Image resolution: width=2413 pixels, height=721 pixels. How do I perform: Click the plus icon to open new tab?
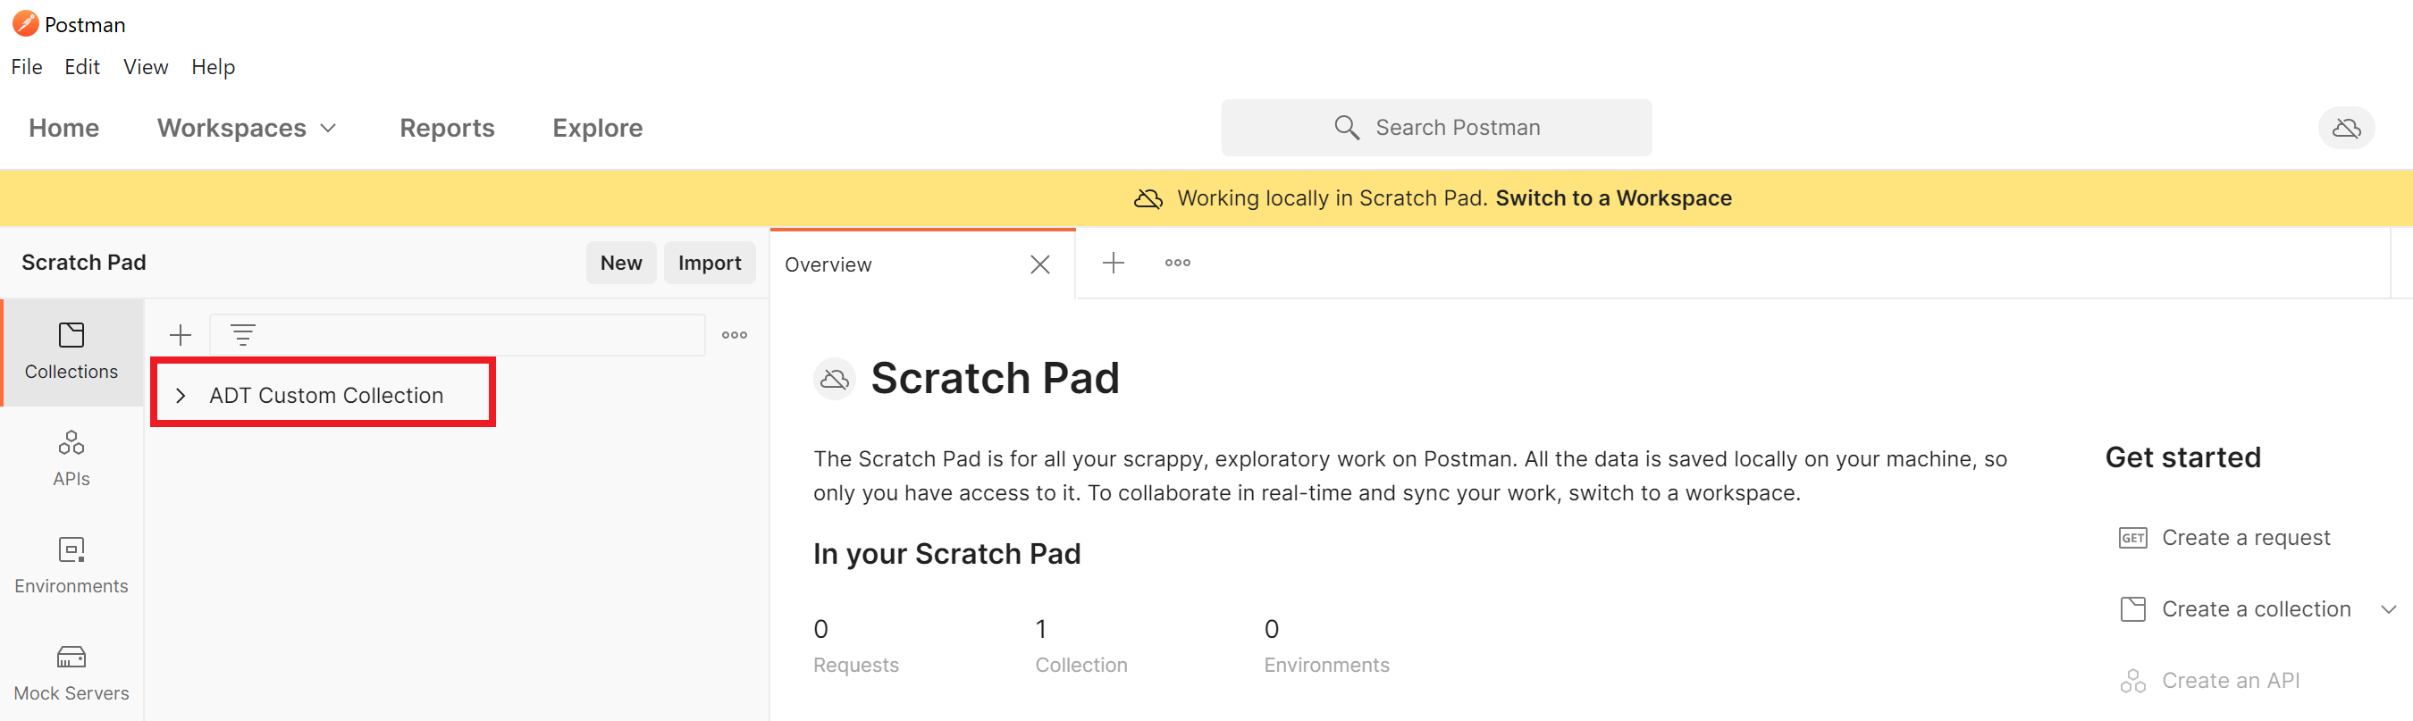pos(1113,264)
